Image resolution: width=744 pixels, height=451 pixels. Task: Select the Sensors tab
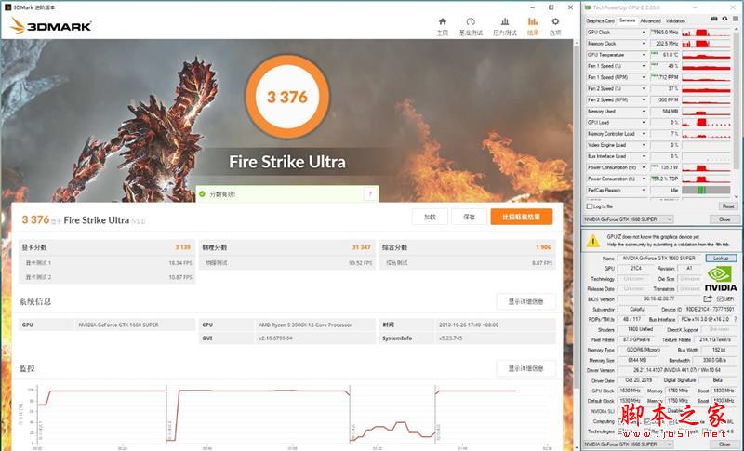pyautogui.click(x=627, y=20)
